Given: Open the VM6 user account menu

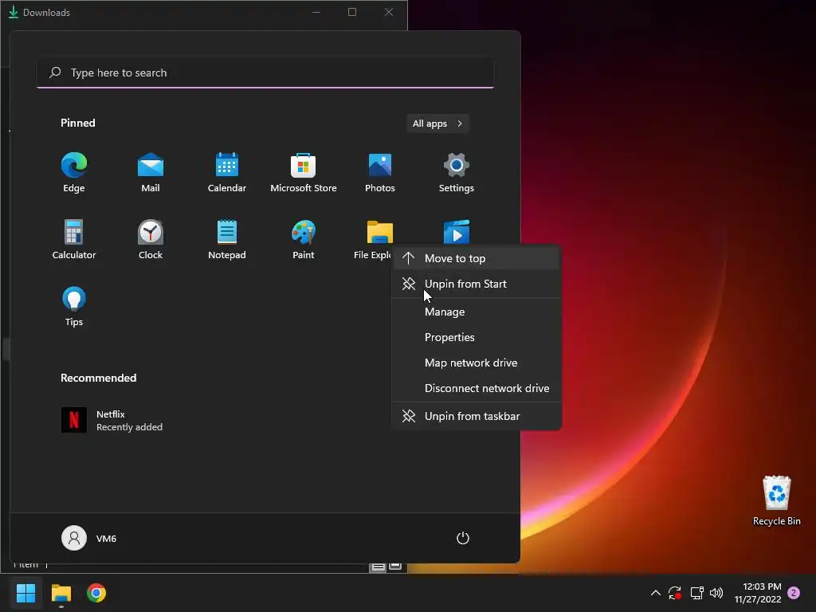Looking at the screenshot, I should click(x=89, y=538).
